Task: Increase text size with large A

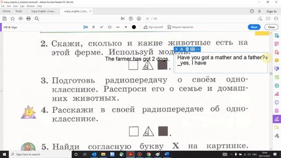Action: (x=181, y=49)
